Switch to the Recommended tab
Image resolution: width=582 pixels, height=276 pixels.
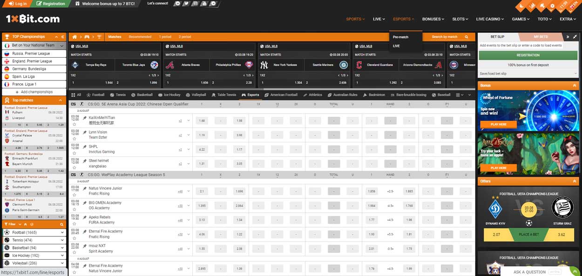pyautogui.click(x=140, y=37)
